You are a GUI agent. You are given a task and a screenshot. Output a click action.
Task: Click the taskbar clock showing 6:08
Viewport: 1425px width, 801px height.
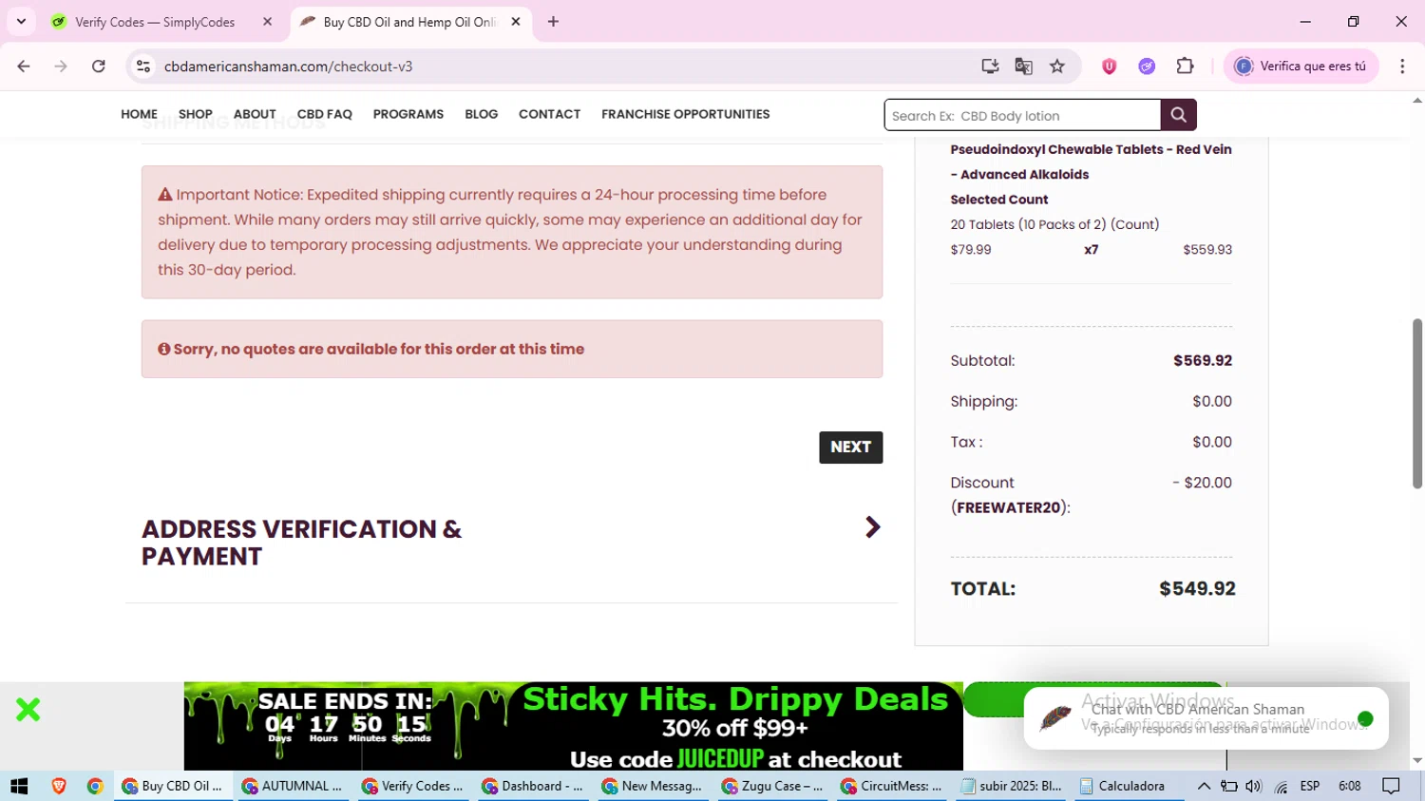[x=1349, y=786]
